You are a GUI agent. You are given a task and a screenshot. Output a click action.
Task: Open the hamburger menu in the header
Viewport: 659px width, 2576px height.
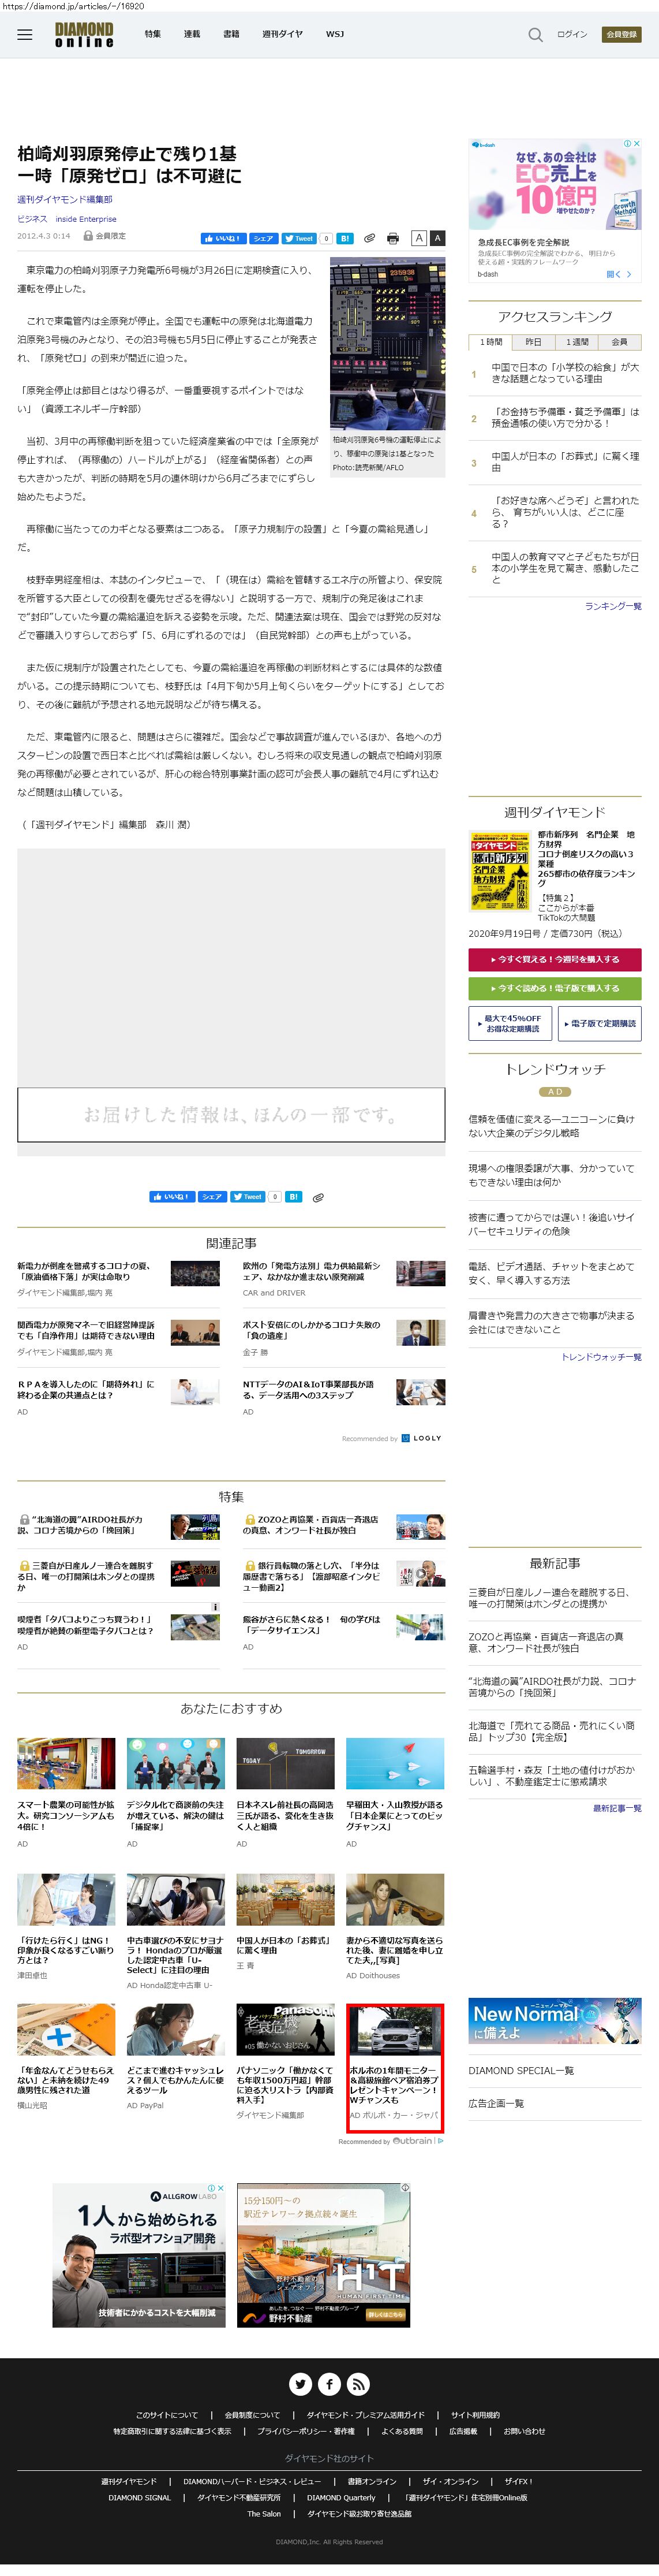pyautogui.click(x=25, y=35)
